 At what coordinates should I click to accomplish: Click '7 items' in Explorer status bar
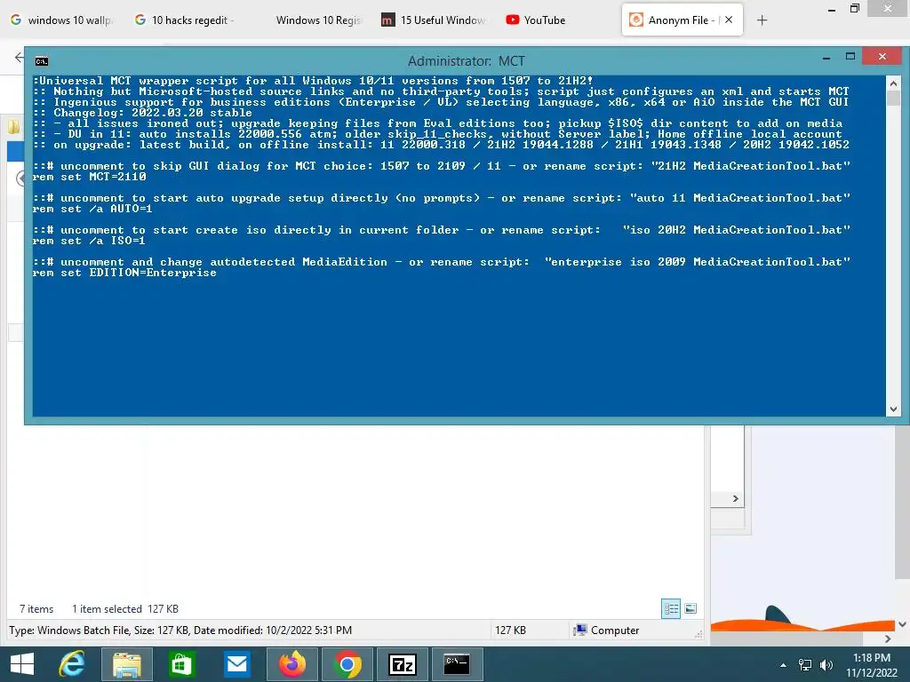click(36, 609)
